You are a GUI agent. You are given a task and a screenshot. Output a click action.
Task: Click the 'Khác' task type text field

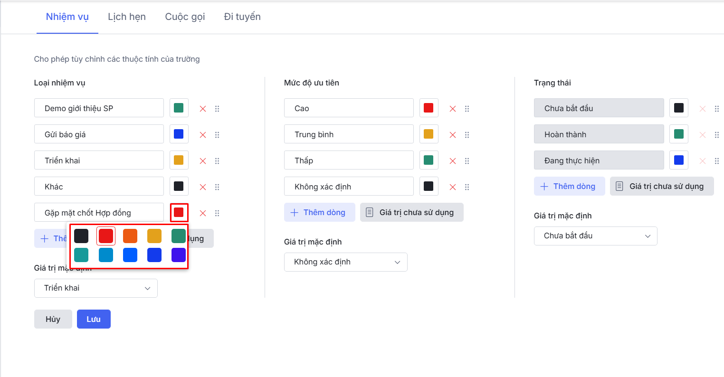(99, 187)
